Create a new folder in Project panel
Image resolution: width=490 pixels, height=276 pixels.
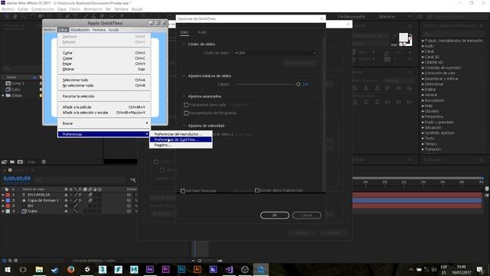coord(12,162)
